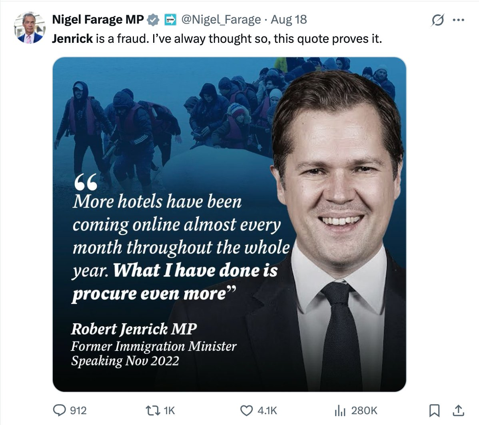The image size is (479, 425).
Task: Open the attached Robert Jenrick quote image
Action: point(229,224)
